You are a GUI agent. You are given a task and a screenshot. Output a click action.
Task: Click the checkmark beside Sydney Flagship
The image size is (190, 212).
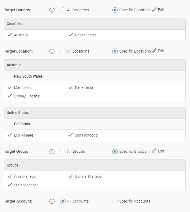click(10, 96)
